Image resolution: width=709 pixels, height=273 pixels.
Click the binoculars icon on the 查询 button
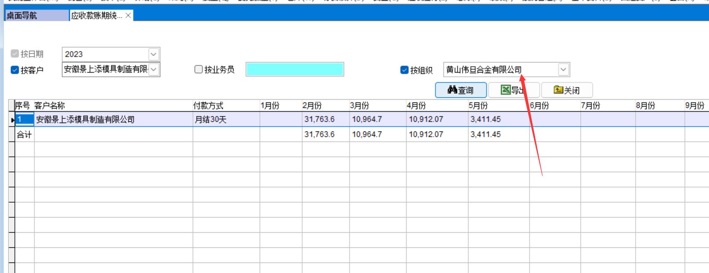pyautogui.click(x=452, y=90)
